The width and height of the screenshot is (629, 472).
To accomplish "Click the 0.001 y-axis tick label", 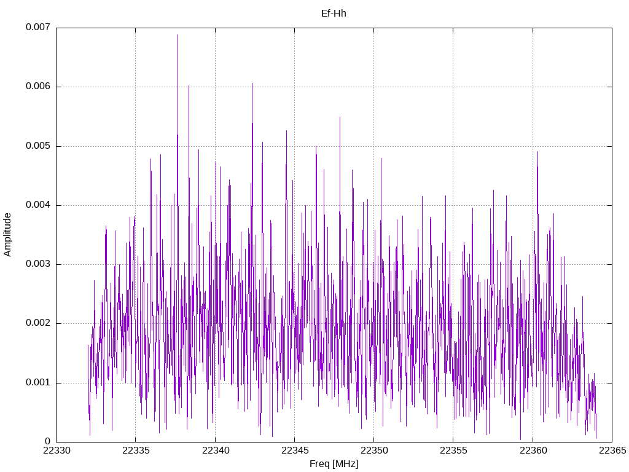I will click(x=38, y=382).
